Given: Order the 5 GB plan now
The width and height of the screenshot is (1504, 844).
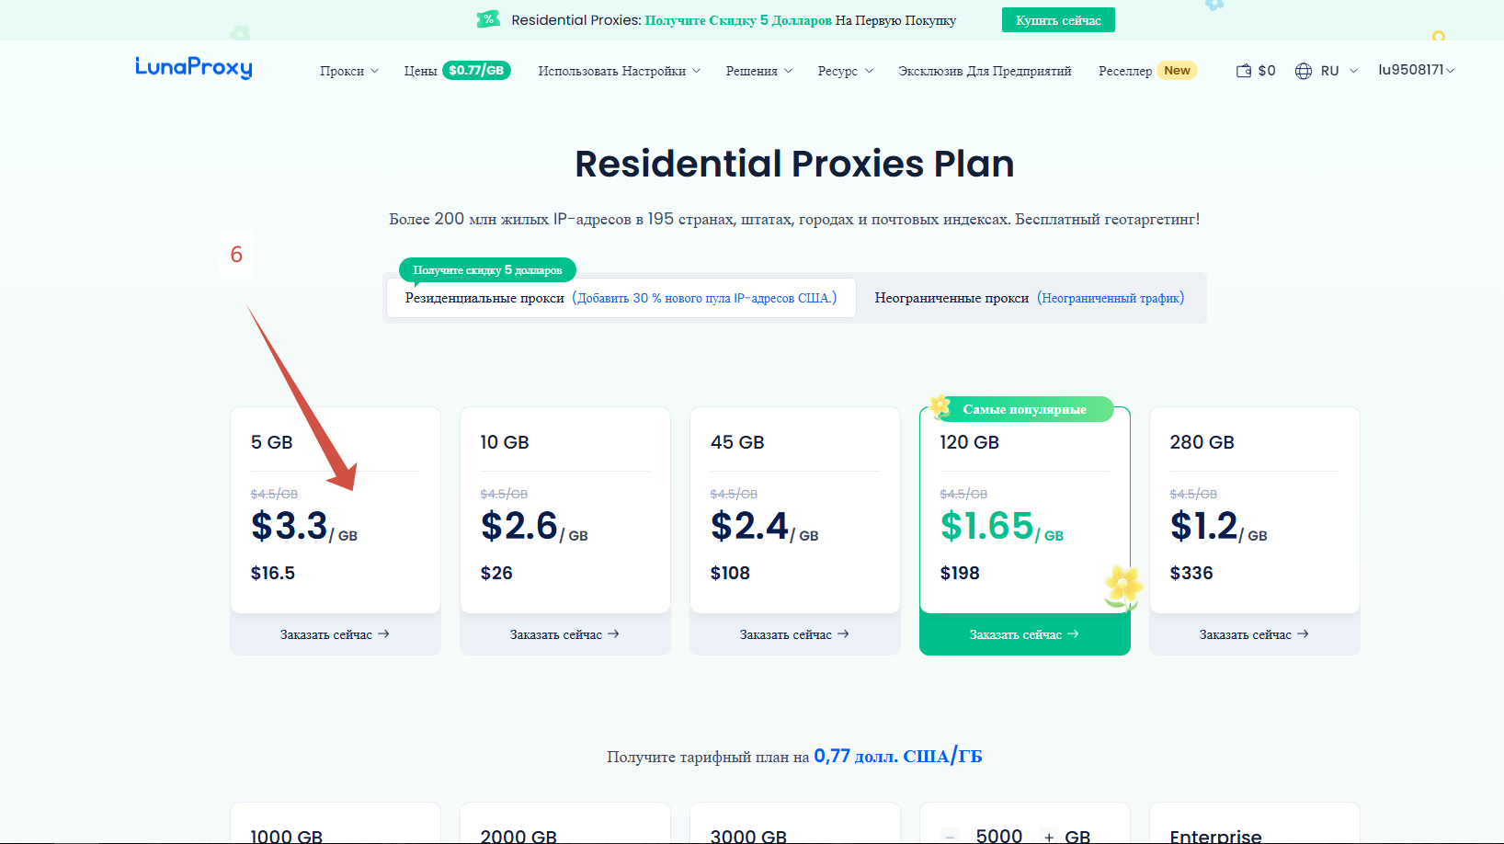Looking at the screenshot, I should pyautogui.click(x=335, y=634).
